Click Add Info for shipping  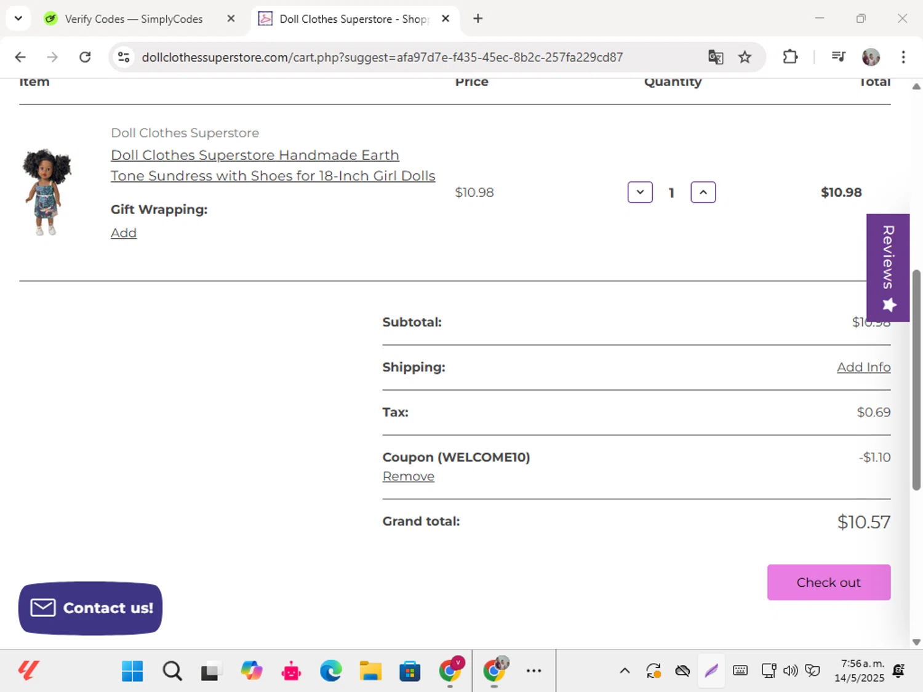(863, 367)
